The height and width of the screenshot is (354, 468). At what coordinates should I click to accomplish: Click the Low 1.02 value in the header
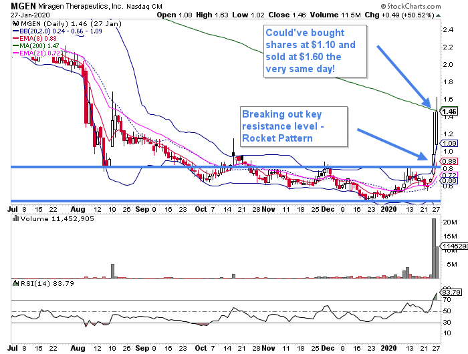(x=248, y=15)
